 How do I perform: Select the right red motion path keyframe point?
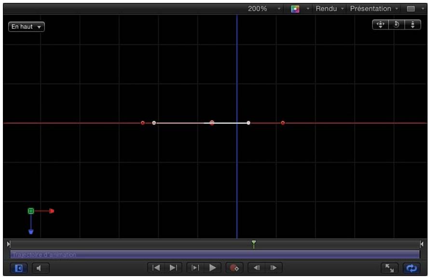(x=283, y=123)
